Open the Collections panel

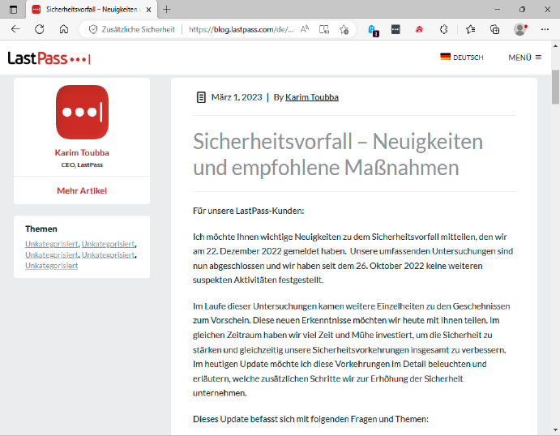[x=494, y=29]
